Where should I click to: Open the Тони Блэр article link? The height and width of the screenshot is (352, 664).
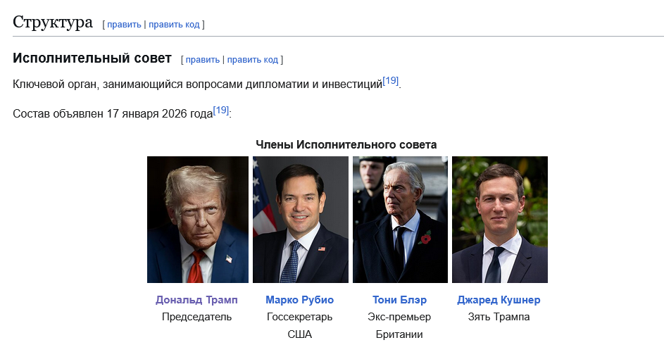399,300
